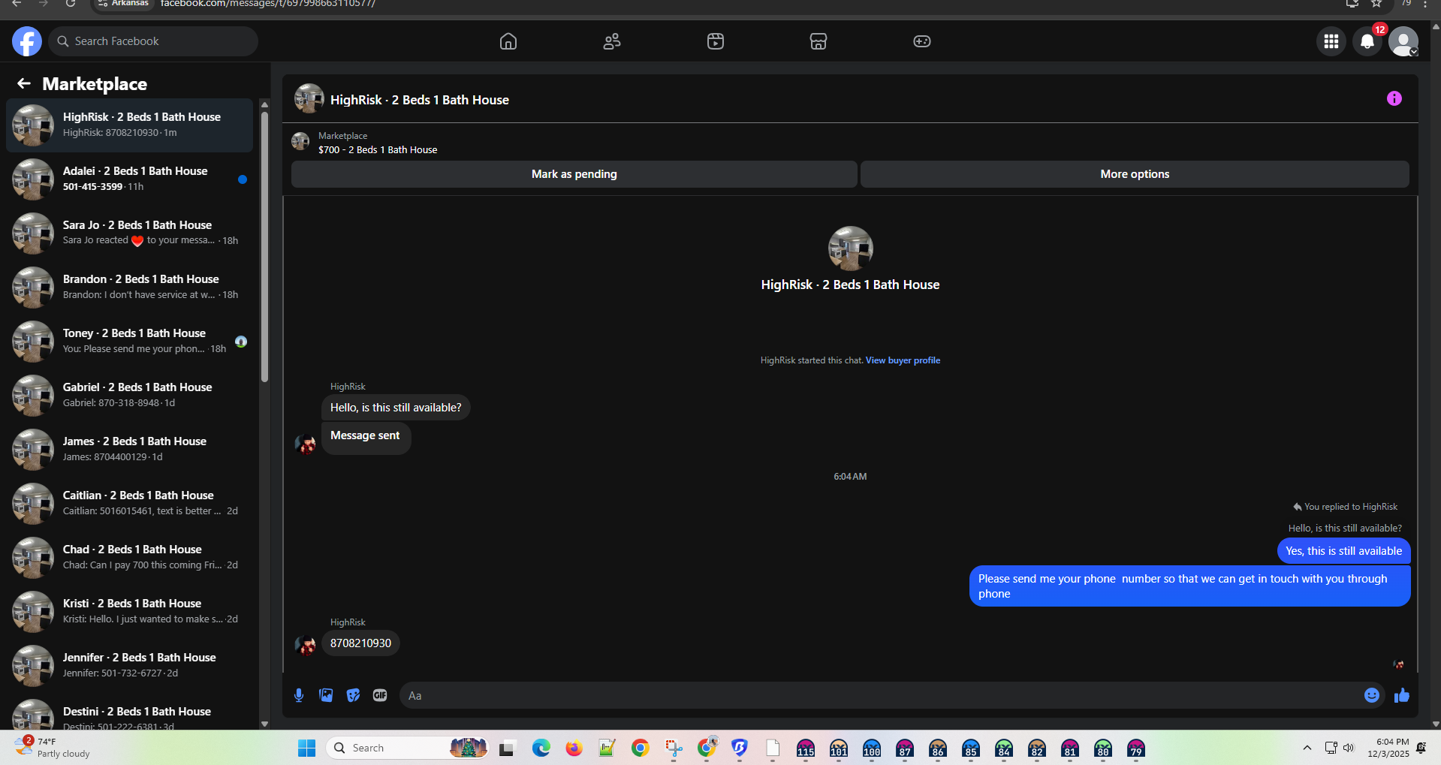Open the account profile menu

[1403, 41]
